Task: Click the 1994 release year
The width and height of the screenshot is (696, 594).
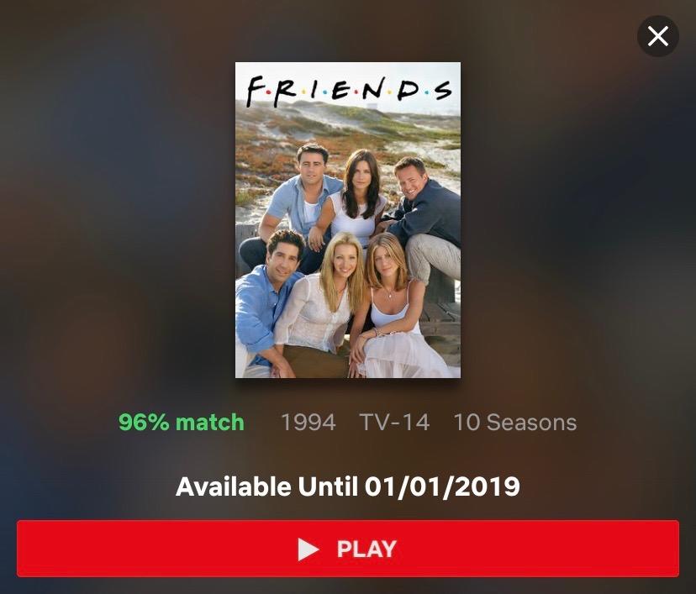Action: [308, 422]
